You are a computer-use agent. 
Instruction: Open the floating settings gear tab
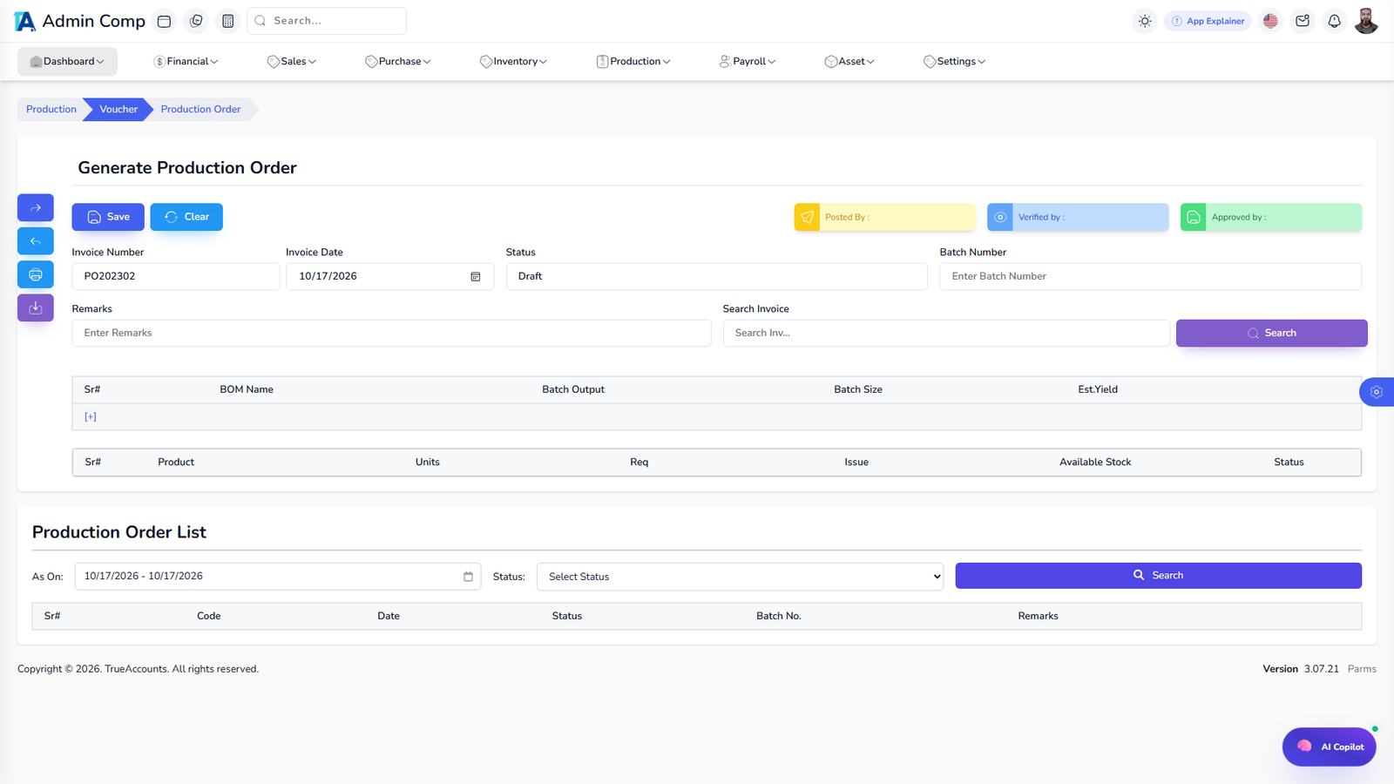pyautogui.click(x=1377, y=392)
